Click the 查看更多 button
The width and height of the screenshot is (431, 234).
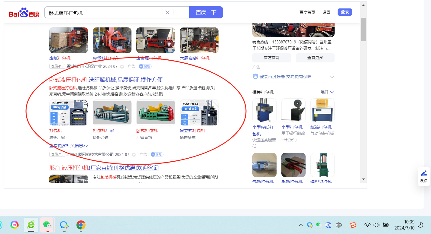[x=315, y=58]
